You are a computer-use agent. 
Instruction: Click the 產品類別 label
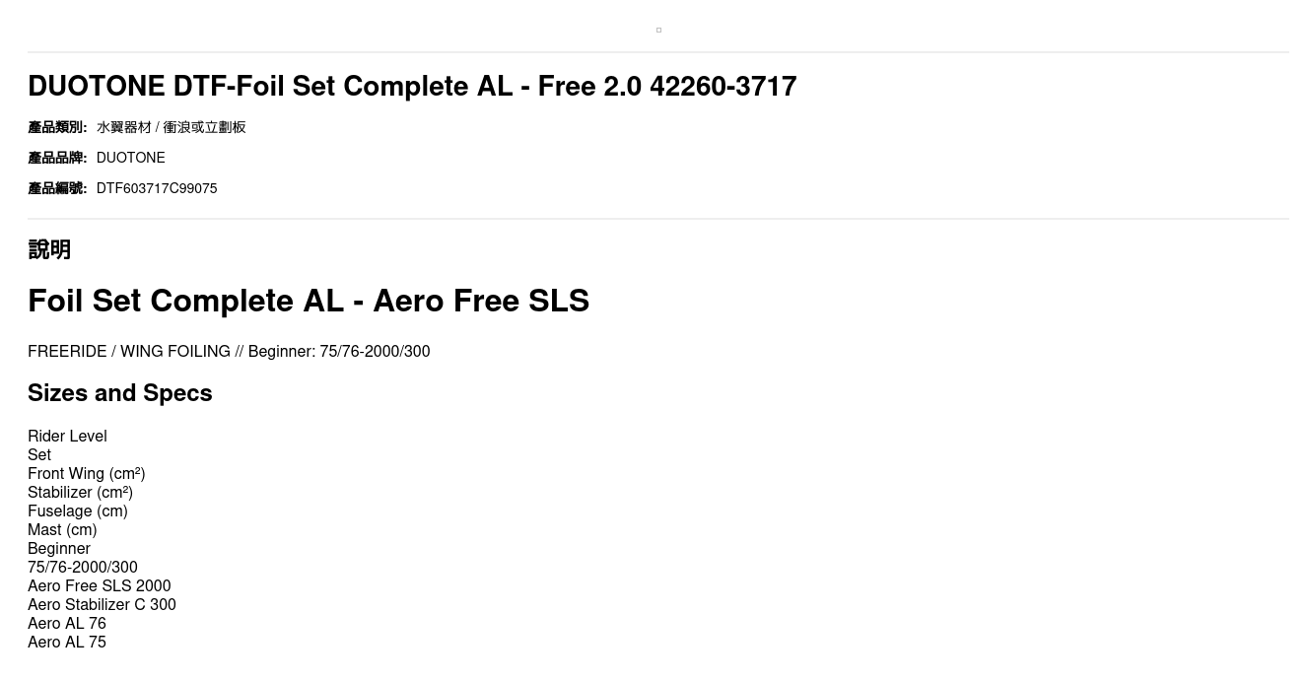57,127
